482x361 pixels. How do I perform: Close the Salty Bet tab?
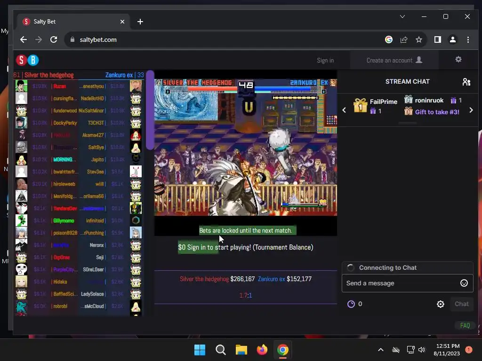[122, 22]
